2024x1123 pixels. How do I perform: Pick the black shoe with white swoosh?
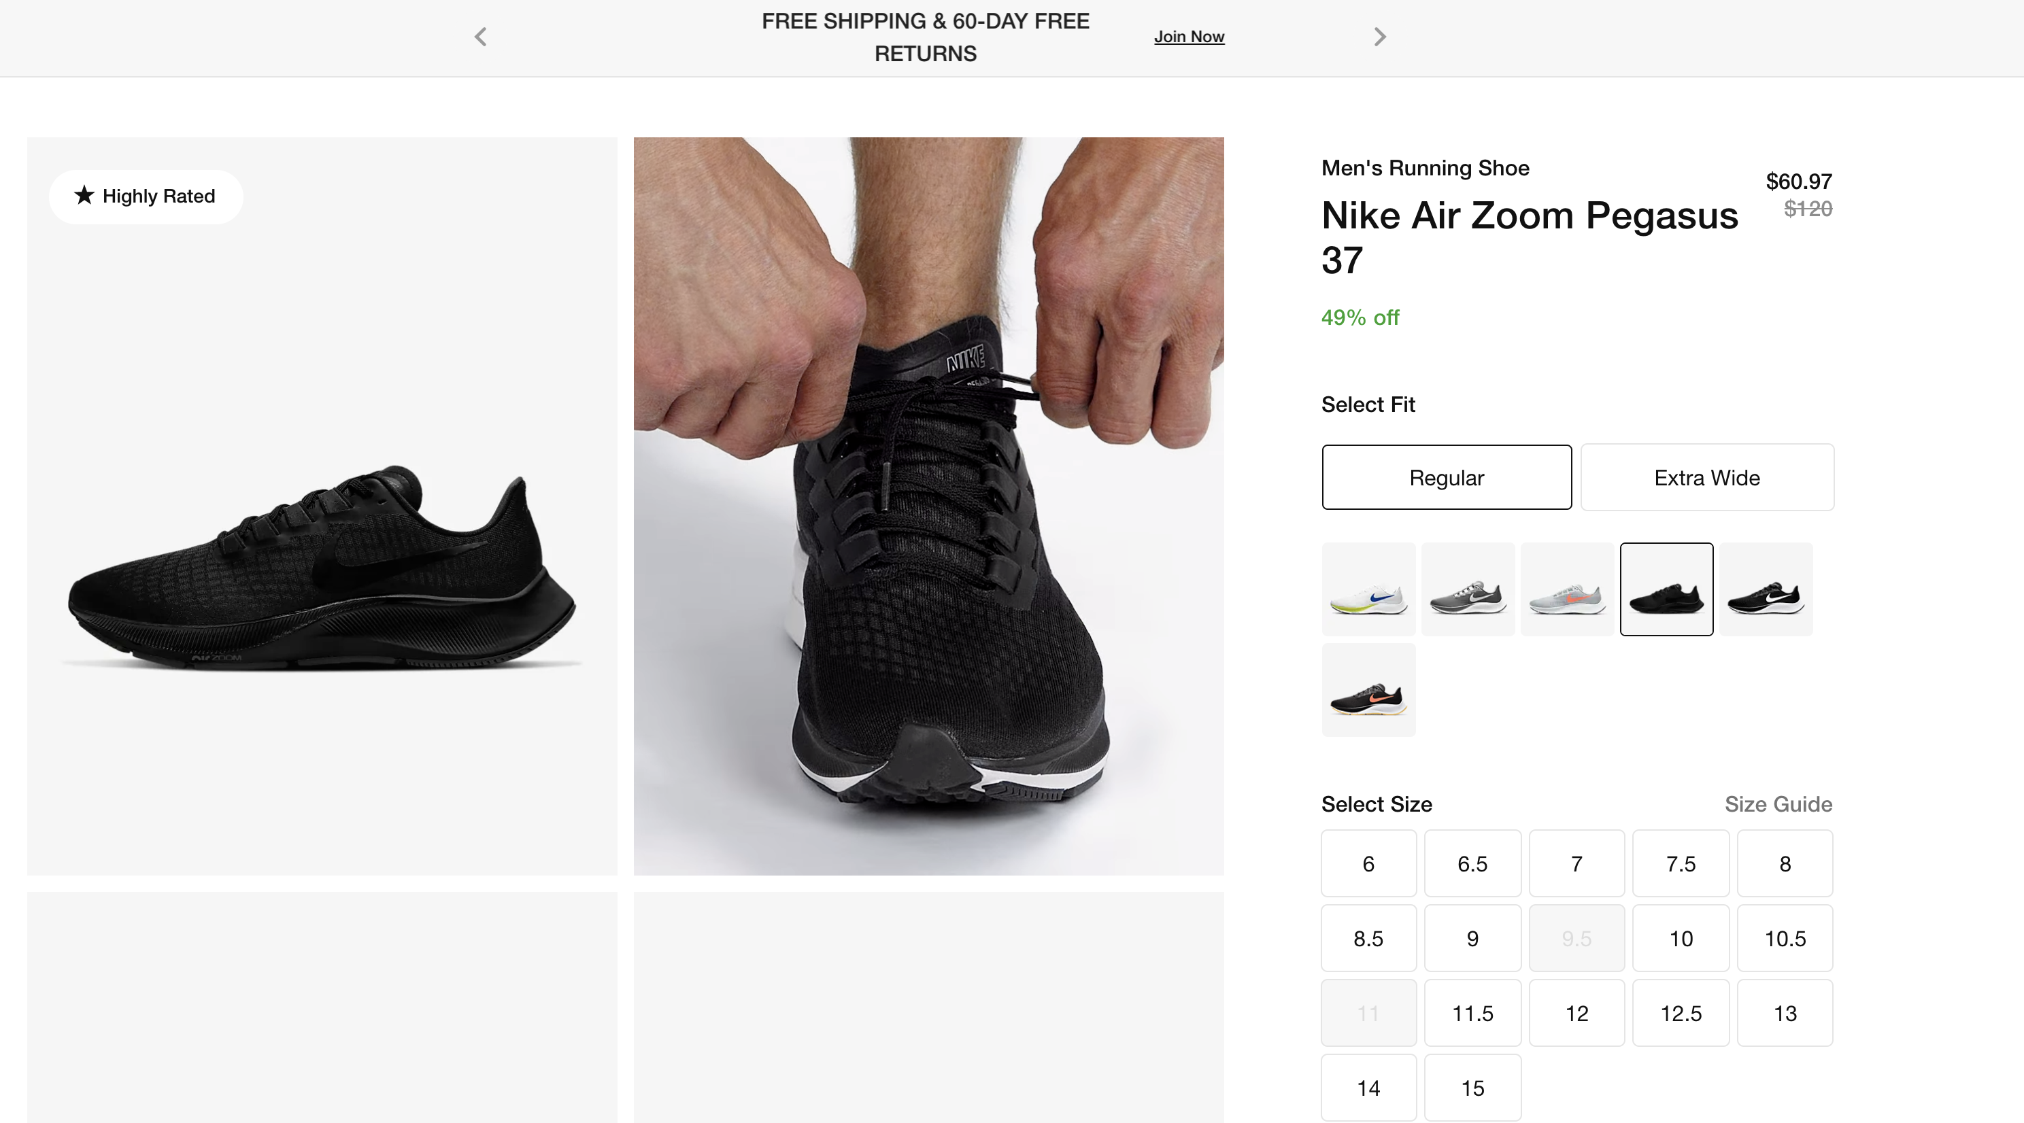point(1766,589)
